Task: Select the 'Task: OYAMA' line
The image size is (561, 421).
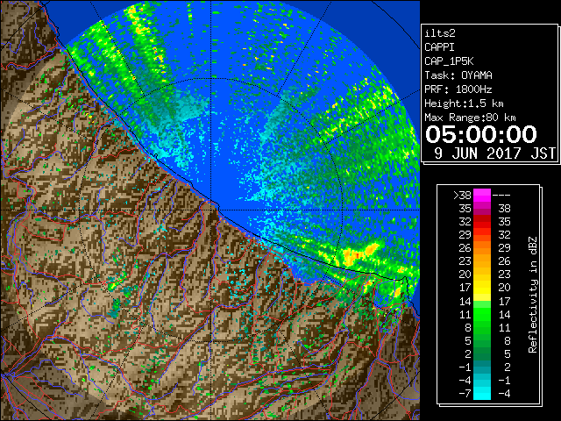Action: [x=458, y=75]
